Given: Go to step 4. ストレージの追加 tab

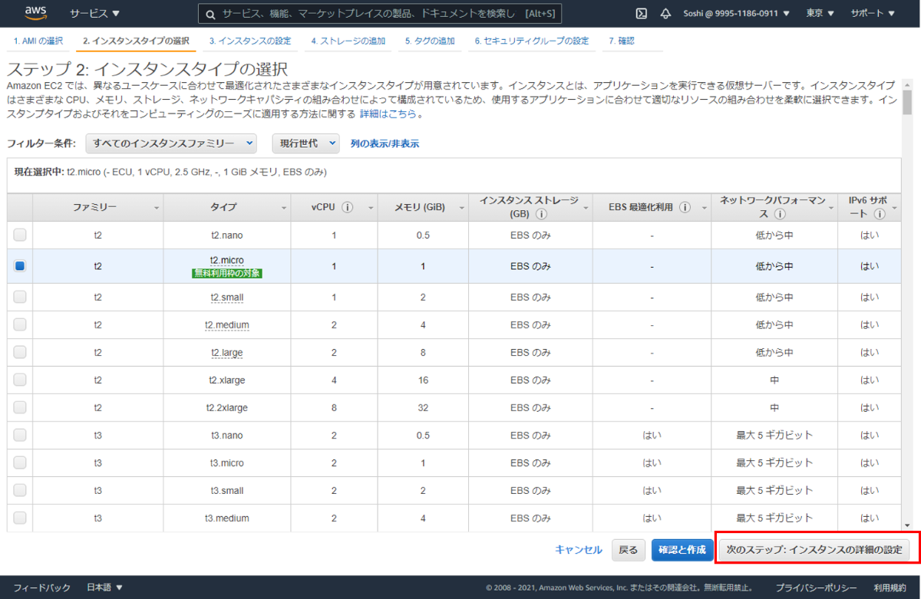Looking at the screenshot, I should coord(348,41).
